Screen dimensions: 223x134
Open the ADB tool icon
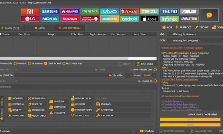167,27
